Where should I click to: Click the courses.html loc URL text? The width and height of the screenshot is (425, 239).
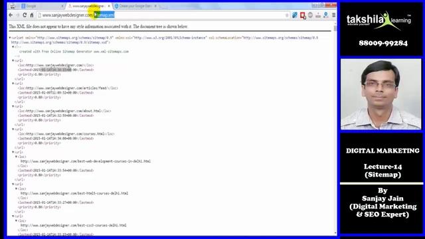point(65,134)
